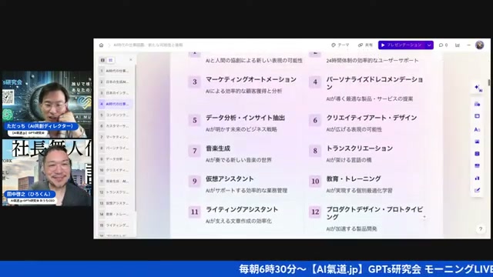Click heading 仮想アシスタント
Viewport: 493px width, 277px height.
[230, 179]
